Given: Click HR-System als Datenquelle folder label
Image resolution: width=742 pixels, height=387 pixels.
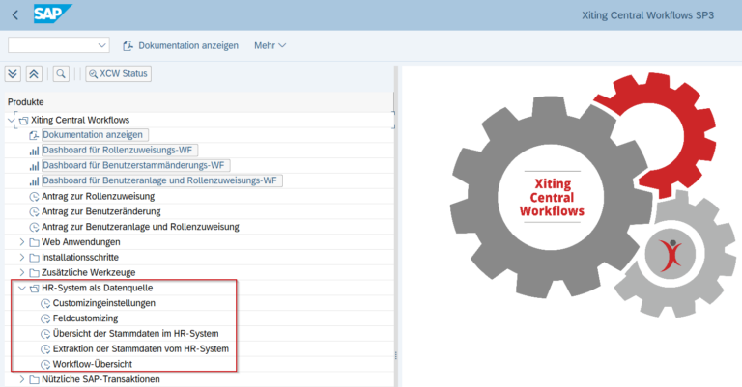Looking at the screenshot, I should tap(97, 288).
